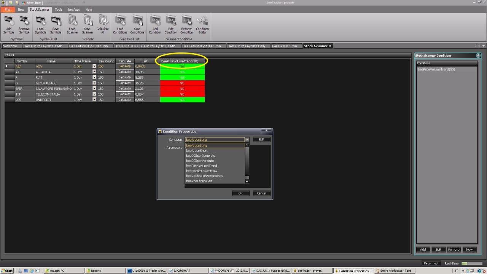
Task: Switch to the FACEBOOK 1 Min tab
Action: coord(284,46)
